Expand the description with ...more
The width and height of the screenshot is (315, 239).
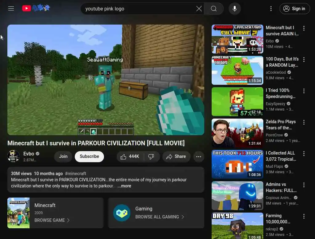point(124,186)
